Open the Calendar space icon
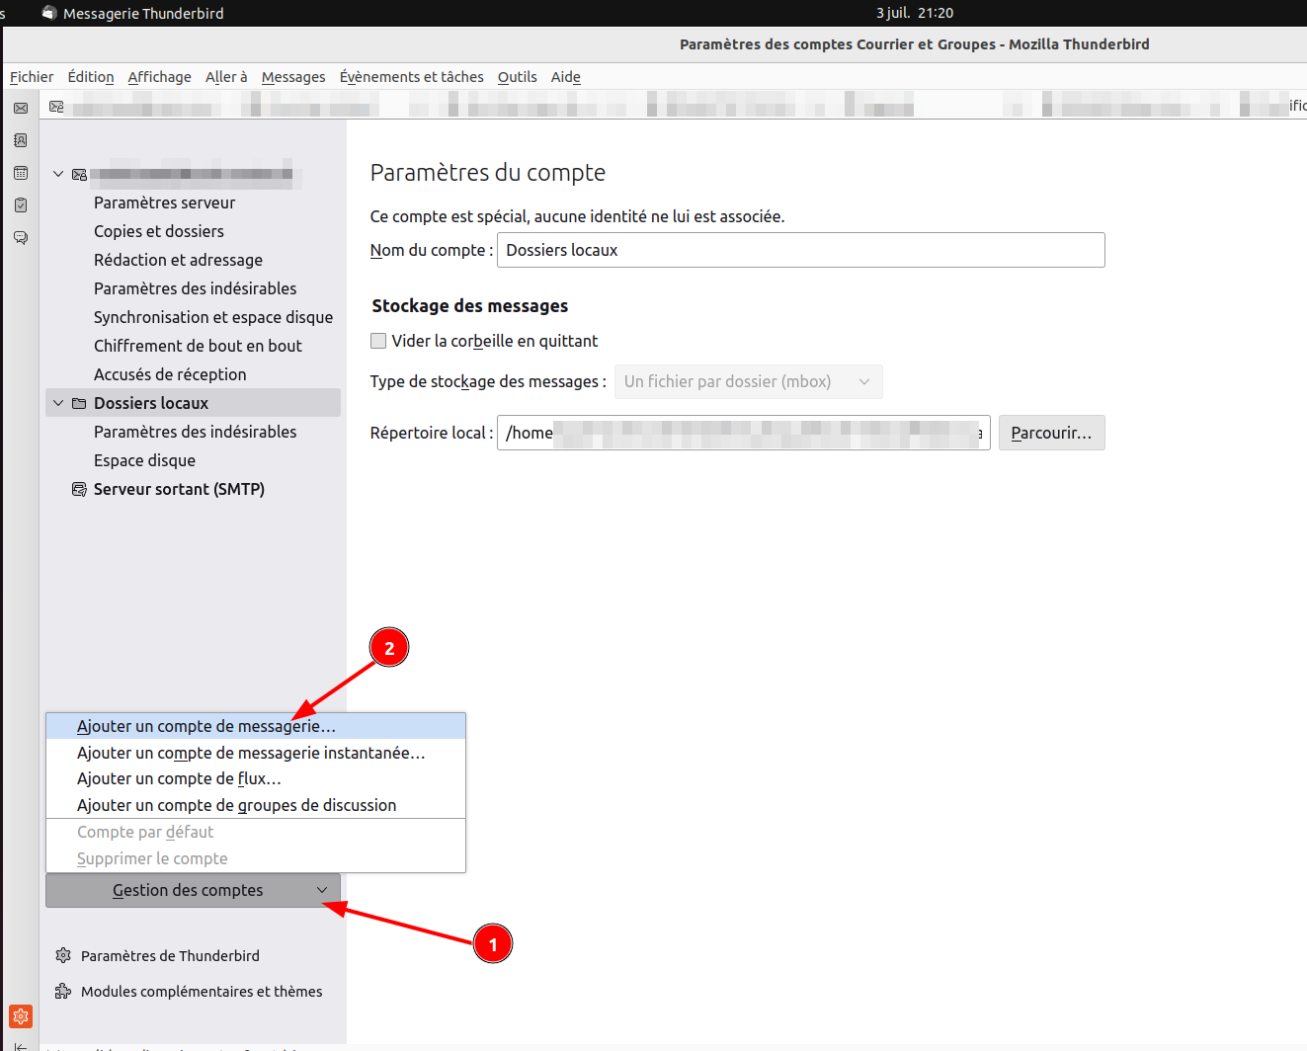This screenshot has height=1051, width=1307. tap(21, 172)
